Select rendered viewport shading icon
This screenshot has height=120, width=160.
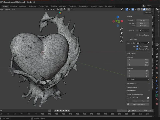click(149, 9)
